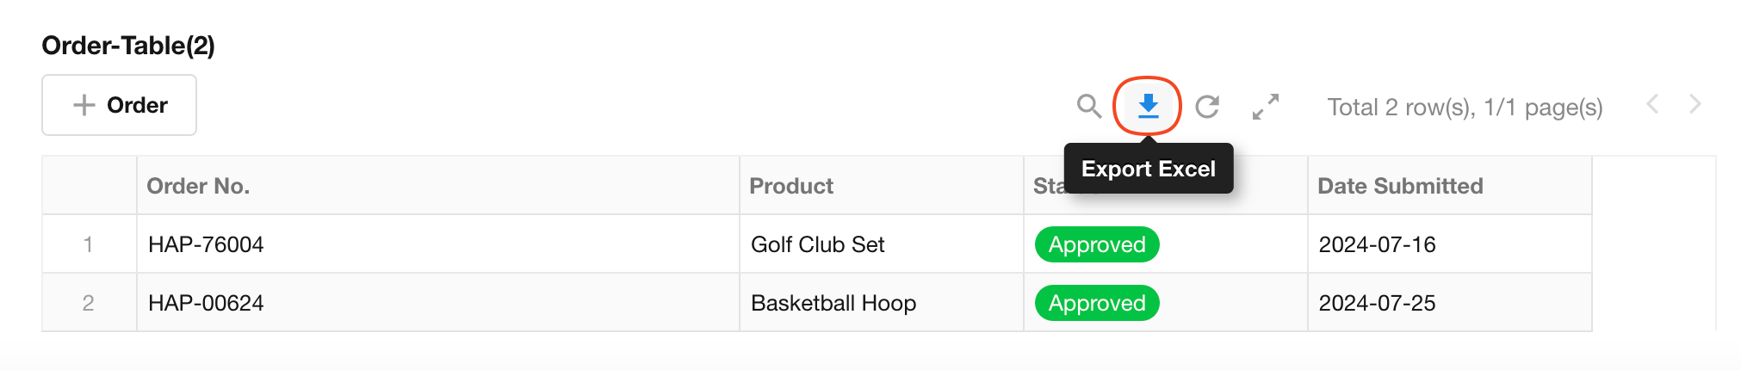Image resolution: width=1741 pixels, height=370 pixels.
Task: Click the Product column header
Action: [791, 186]
